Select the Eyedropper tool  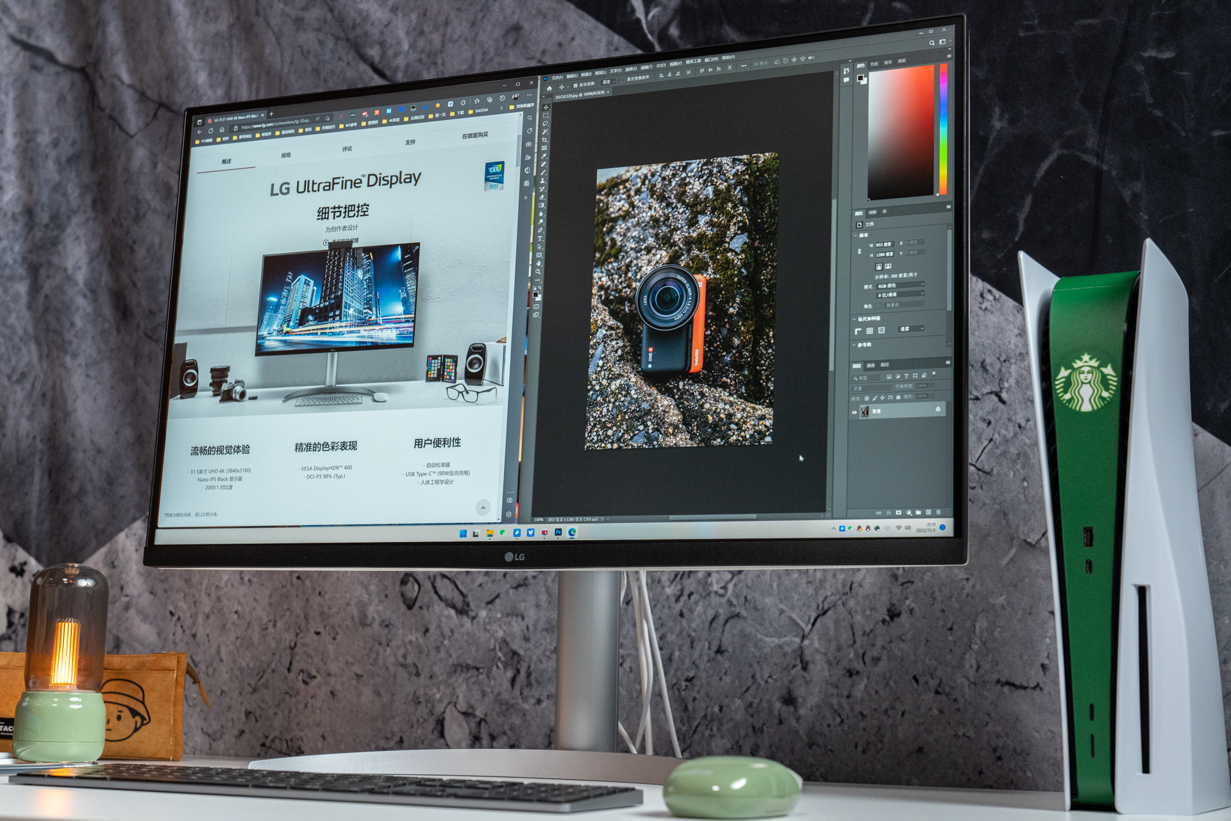544,156
